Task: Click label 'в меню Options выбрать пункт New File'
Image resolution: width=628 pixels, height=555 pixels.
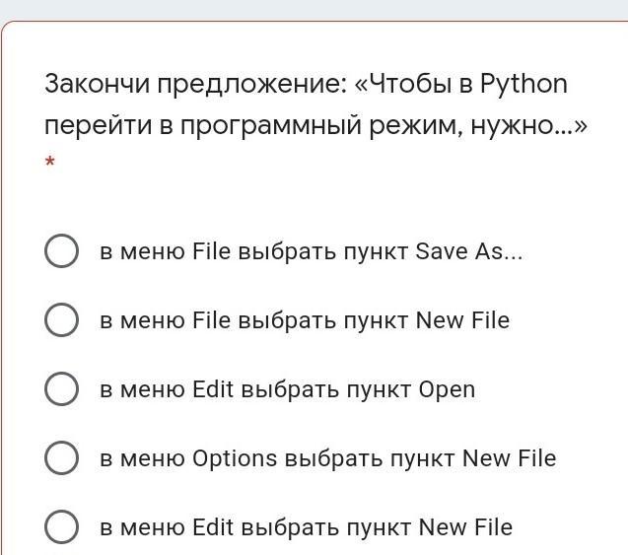Action: coord(327,458)
